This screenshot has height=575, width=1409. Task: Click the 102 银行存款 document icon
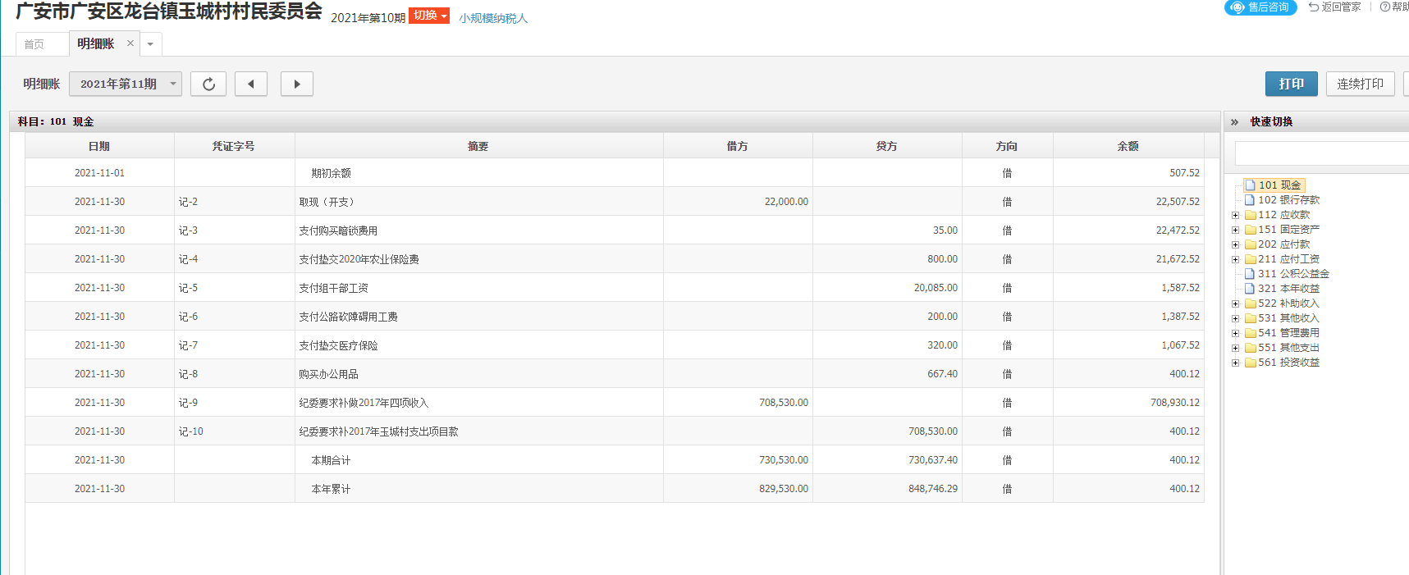(1250, 200)
